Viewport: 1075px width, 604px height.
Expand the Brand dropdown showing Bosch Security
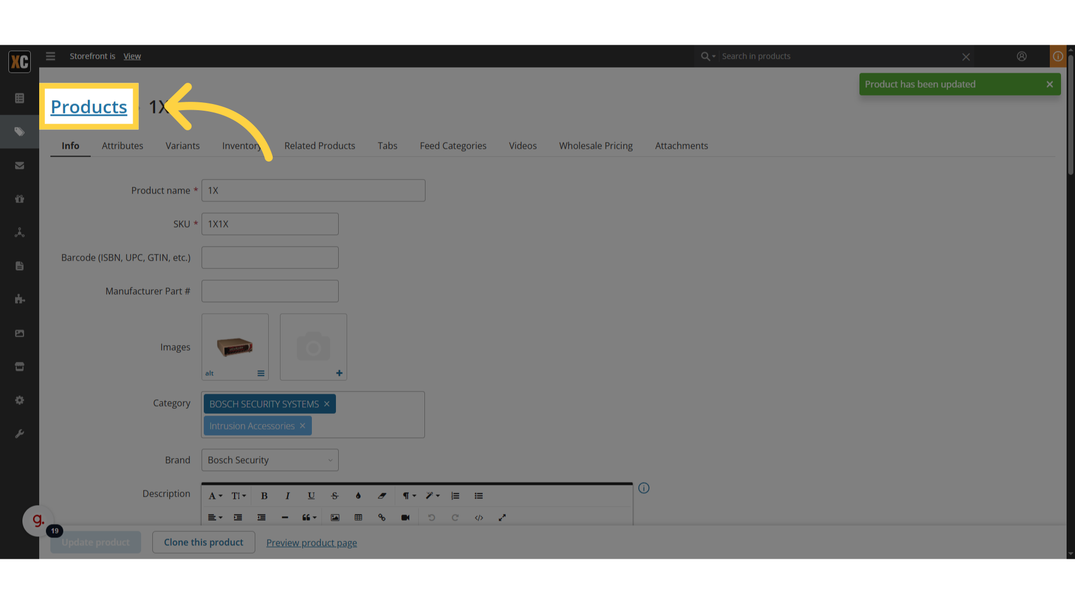point(270,460)
